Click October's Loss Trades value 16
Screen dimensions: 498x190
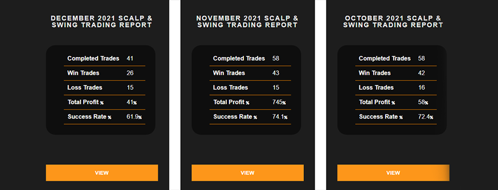(422, 88)
